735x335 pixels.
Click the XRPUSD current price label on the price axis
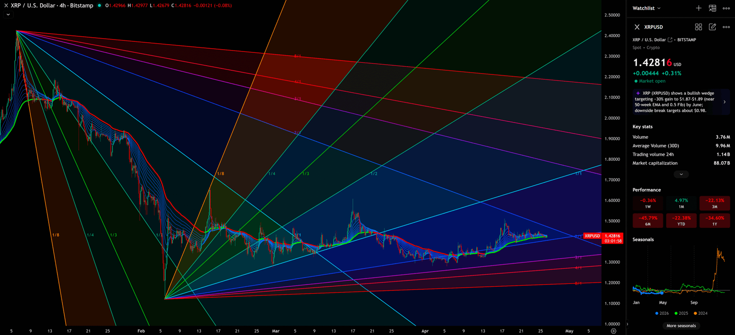[x=603, y=238]
